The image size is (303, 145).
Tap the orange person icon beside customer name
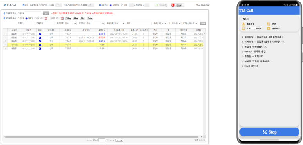pyautogui.click(x=243, y=24)
